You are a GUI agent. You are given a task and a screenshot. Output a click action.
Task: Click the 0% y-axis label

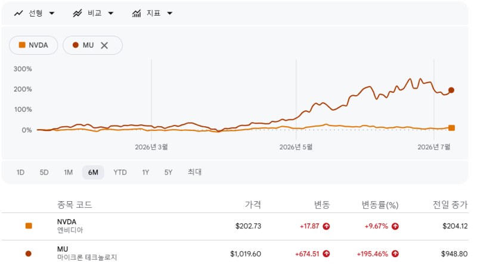27,130
